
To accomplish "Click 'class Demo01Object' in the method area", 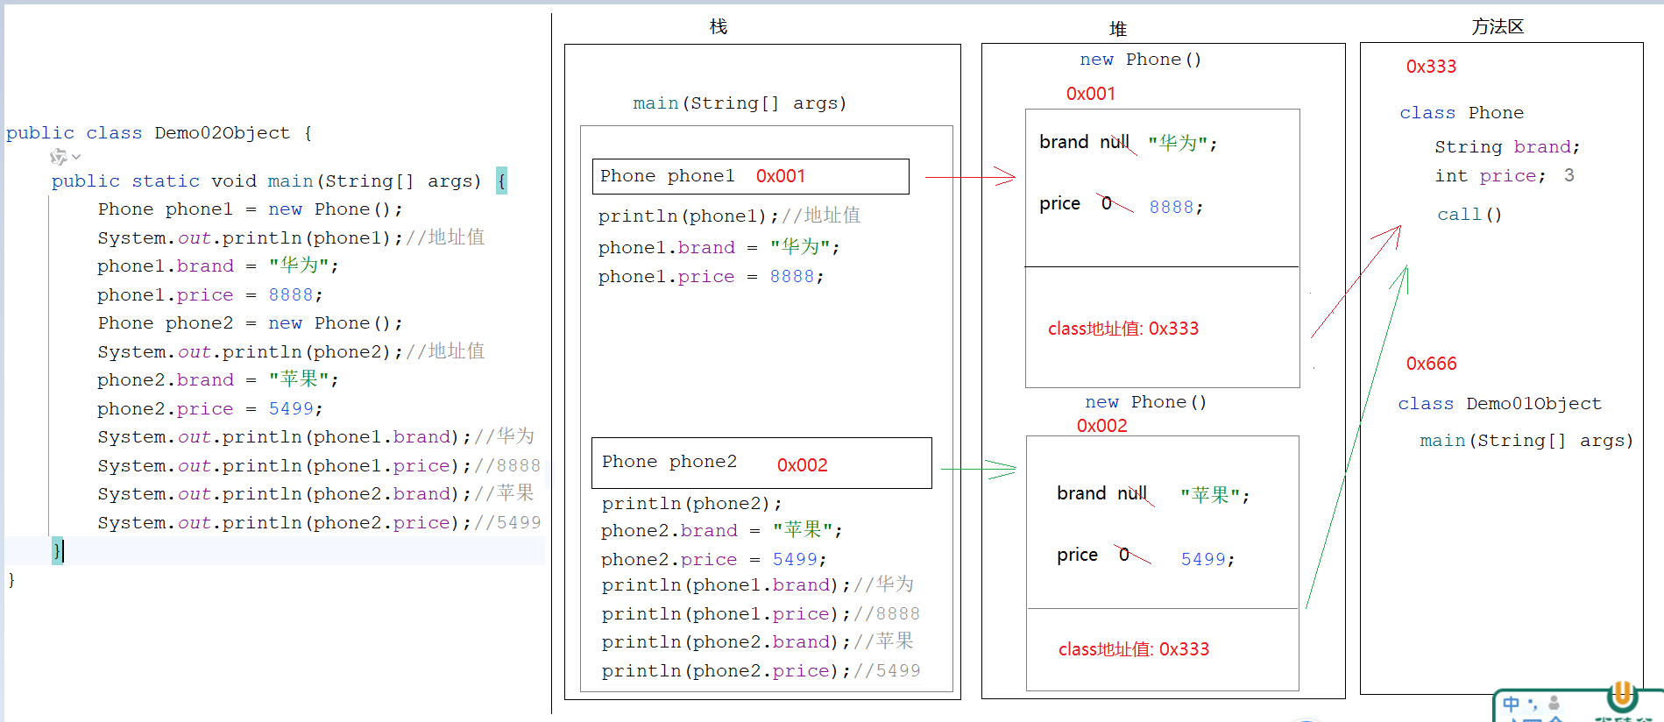I will pos(1499,404).
